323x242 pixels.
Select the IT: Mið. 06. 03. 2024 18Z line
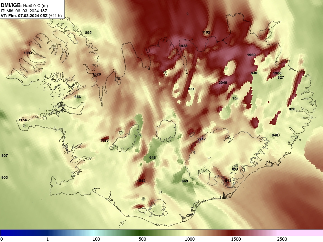pos(24,11)
